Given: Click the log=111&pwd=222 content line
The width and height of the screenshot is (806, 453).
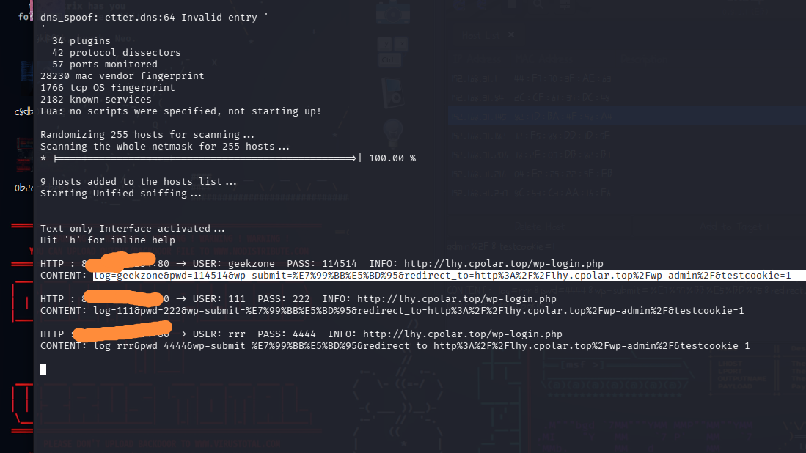Looking at the screenshot, I should tap(418, 311).
